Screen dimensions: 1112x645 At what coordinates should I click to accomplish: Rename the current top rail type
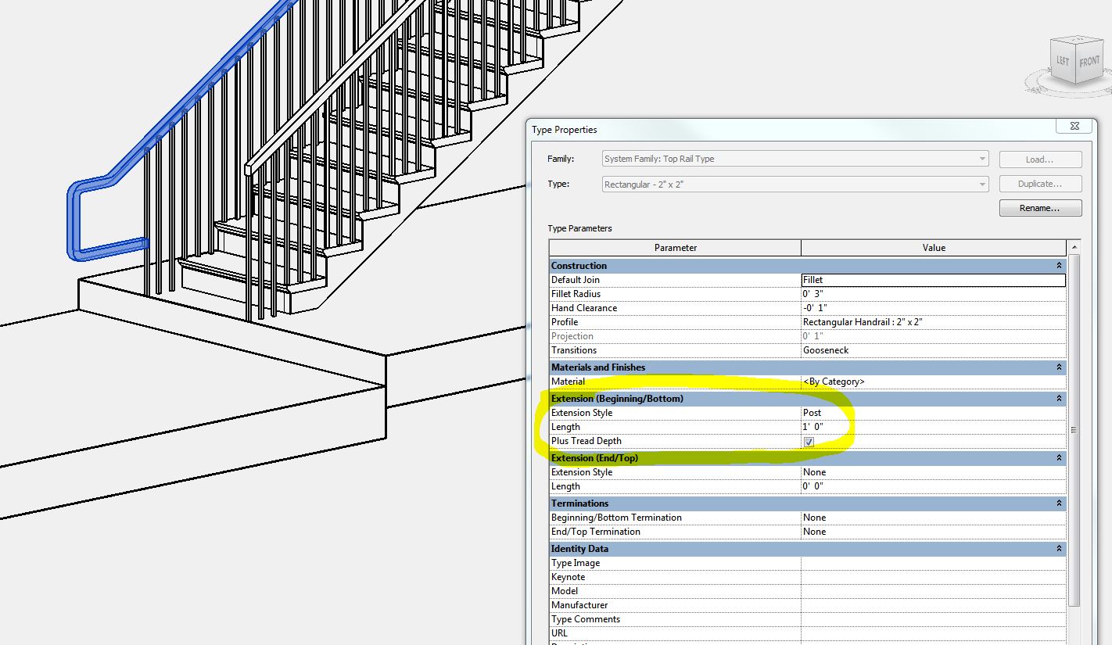point(1040,207)
